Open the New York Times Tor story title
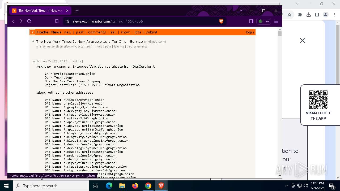Viewport: 340px width, 191px height. pos(90,41)
